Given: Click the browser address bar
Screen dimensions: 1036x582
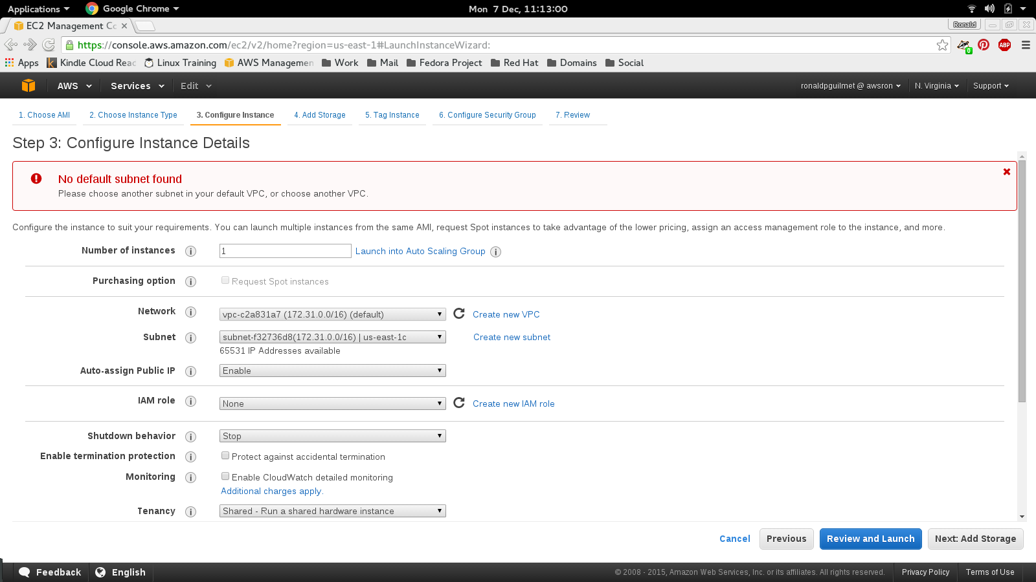Looking at the screenshot, I should (499, 45).
